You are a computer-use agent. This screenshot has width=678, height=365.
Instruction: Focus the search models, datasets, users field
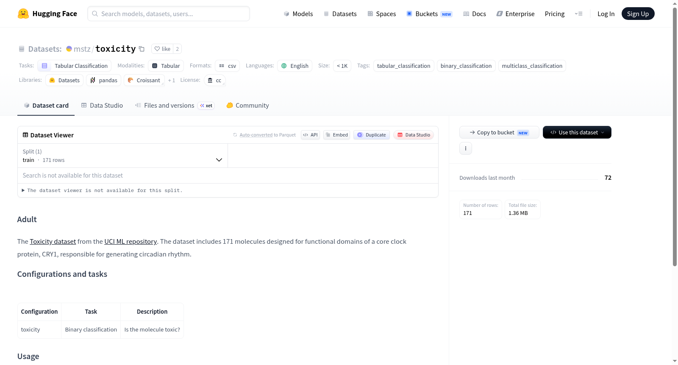pyautogui.click(x=169, y=14)
